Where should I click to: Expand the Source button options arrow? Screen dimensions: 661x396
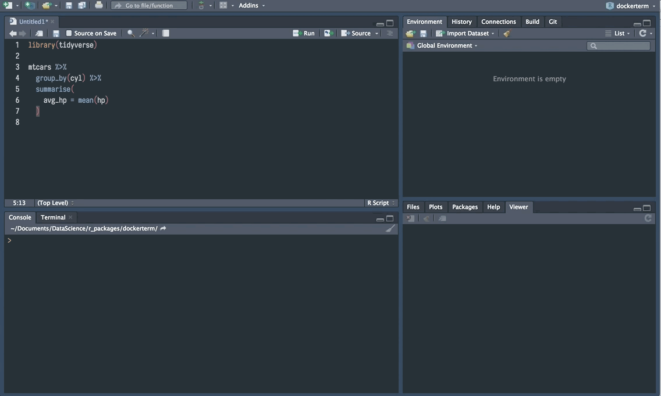tap(377, 34)
